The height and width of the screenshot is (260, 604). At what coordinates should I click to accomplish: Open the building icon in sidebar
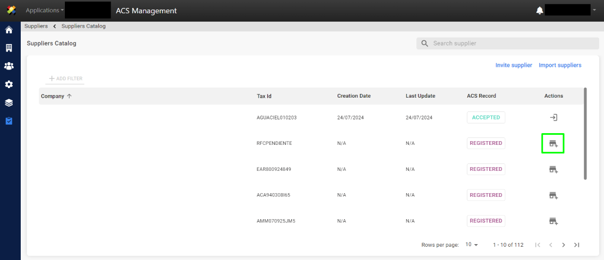9,48
